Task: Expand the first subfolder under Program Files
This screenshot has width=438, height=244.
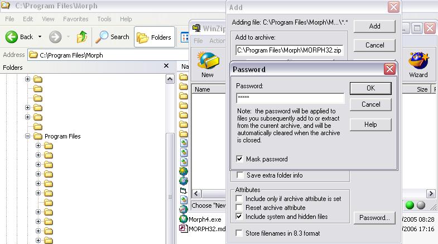Action: pyautogui.click(x=38, y=146)
